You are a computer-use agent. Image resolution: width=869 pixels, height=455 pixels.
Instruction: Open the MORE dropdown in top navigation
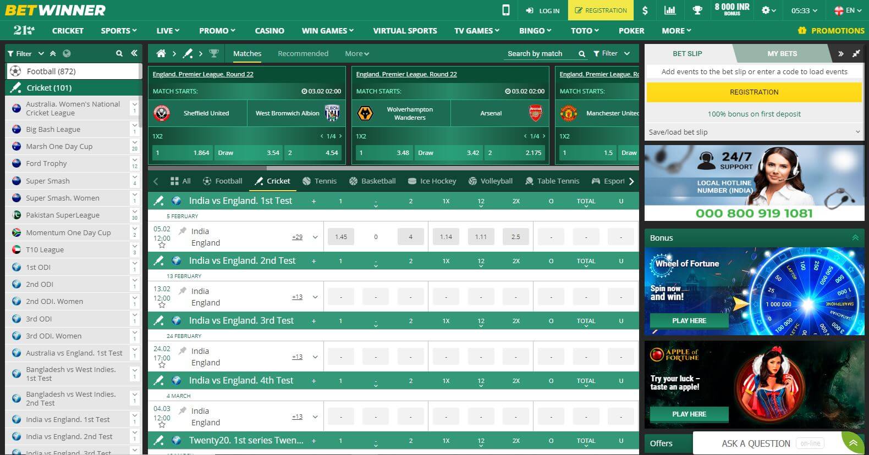676,31
